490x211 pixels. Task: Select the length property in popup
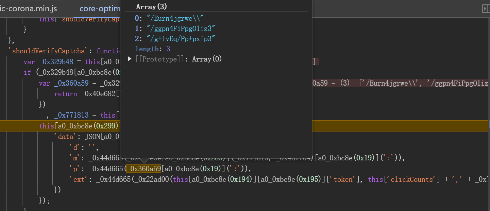tap(147, 49)
